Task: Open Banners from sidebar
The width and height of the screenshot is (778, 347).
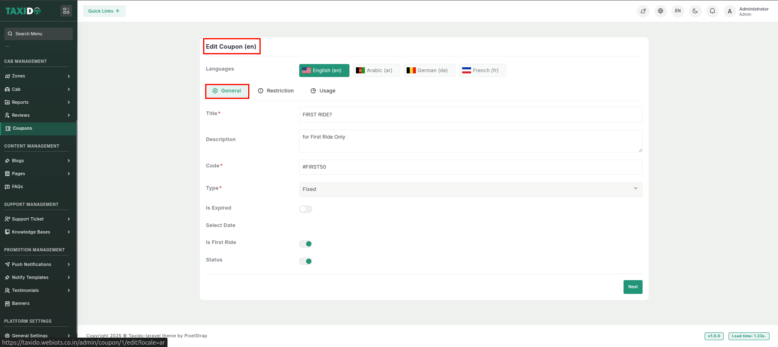Action: point(21,303)
